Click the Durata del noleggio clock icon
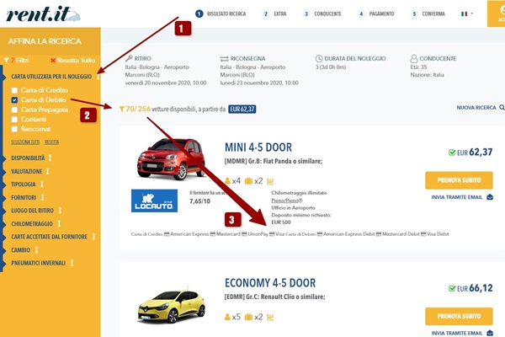Image resolution: width=505 pixels, height=337 pixels. pos(319,58)
